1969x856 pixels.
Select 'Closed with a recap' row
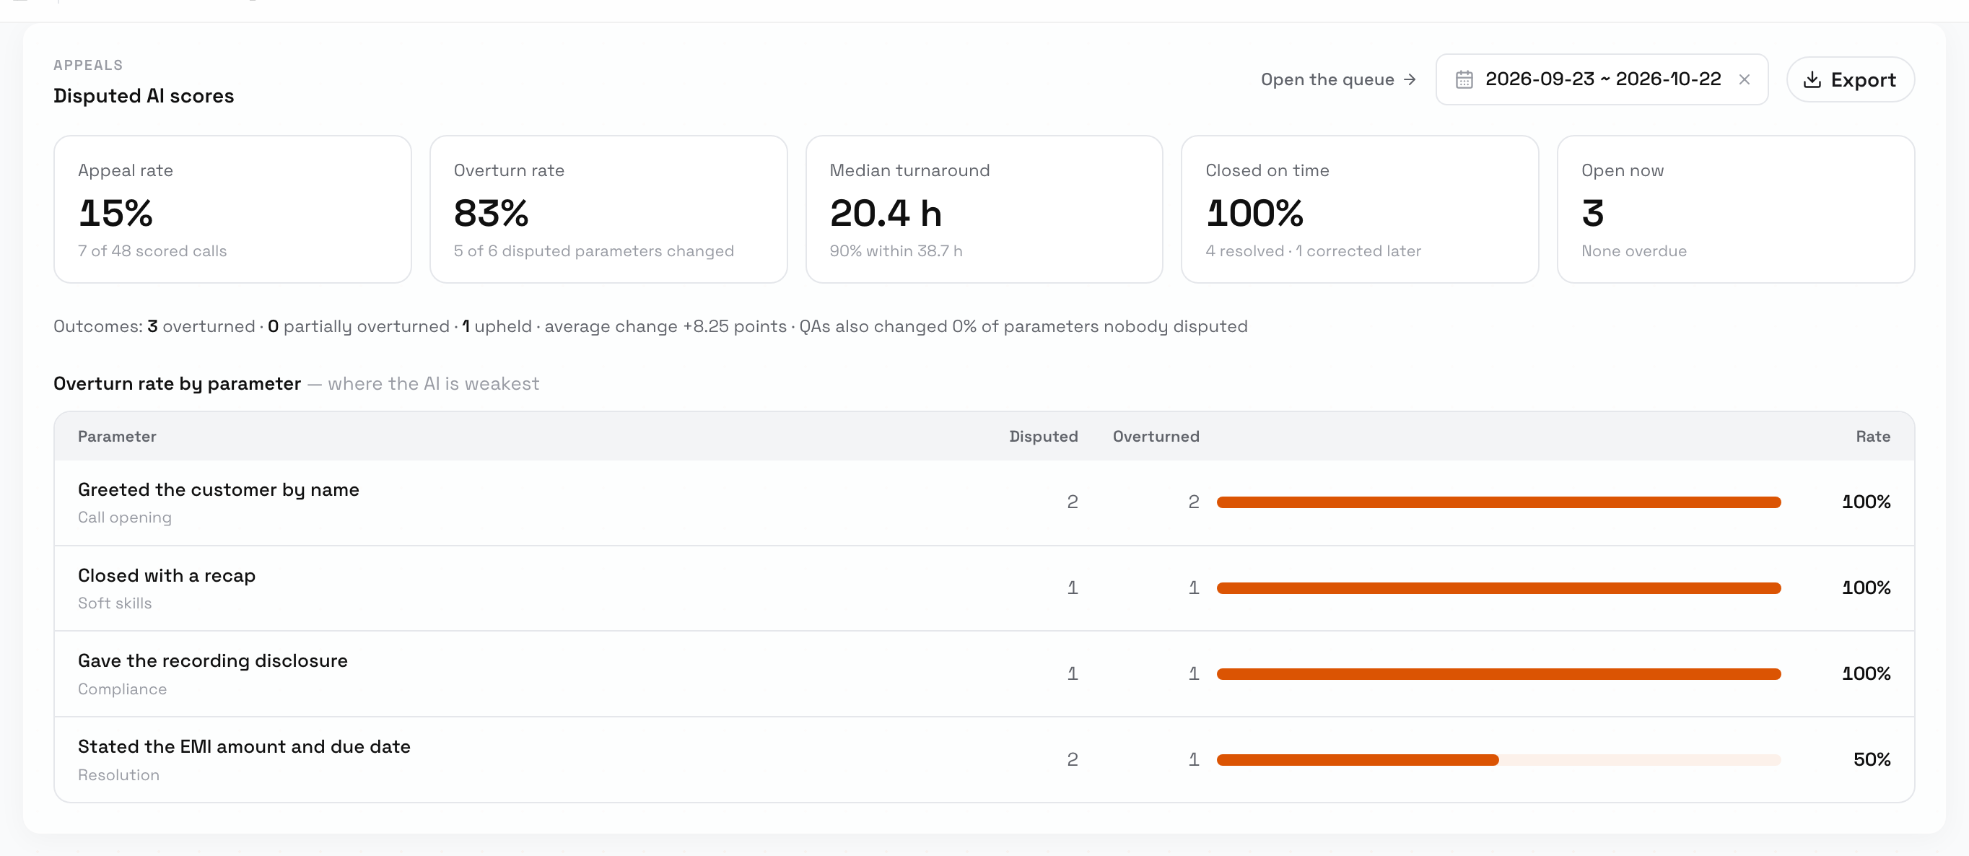pos(984,588)
